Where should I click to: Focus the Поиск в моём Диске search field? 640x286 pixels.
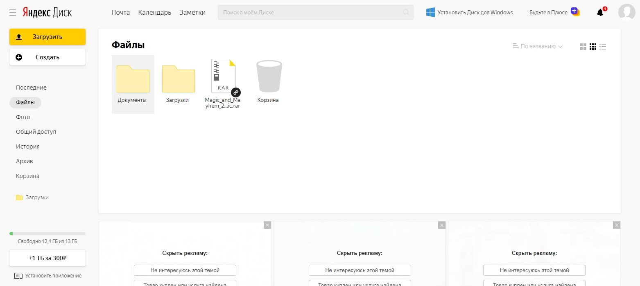[x=316, y=12]
